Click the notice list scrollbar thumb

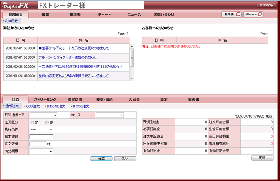[132, 58]
